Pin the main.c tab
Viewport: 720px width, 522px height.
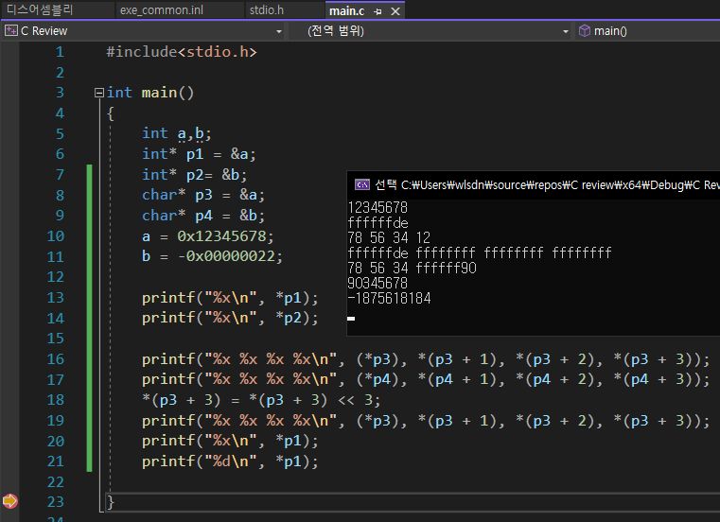378,11
